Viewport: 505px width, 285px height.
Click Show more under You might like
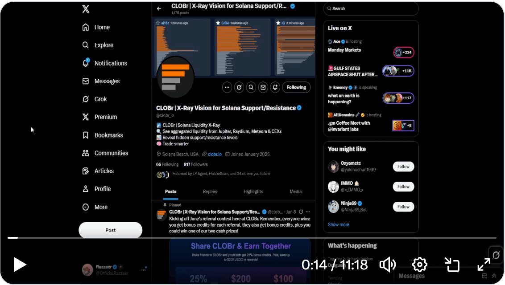(339, 224)
